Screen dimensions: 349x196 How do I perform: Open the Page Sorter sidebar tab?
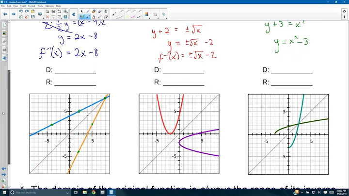[x=4, y=25]
